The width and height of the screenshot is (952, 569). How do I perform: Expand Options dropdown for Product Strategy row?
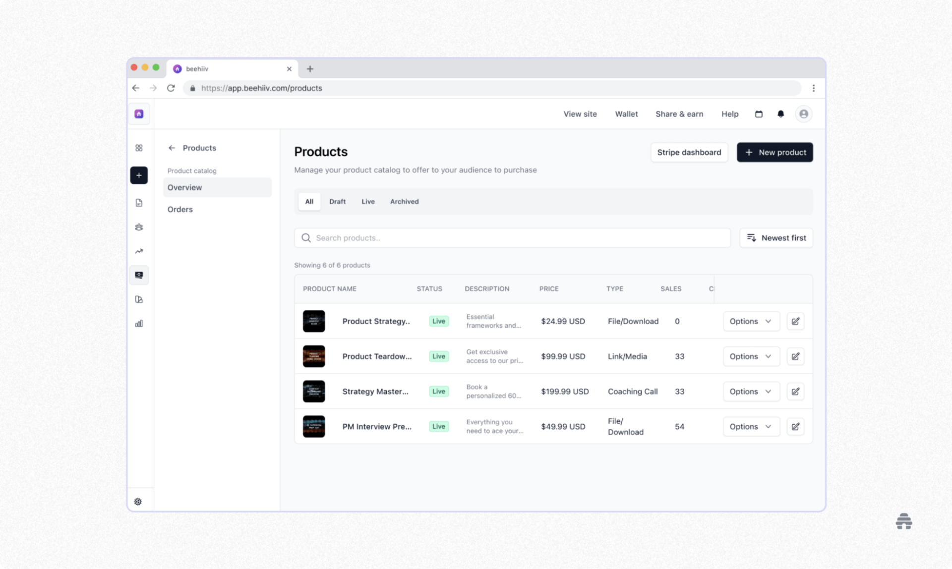coord(751,321)
